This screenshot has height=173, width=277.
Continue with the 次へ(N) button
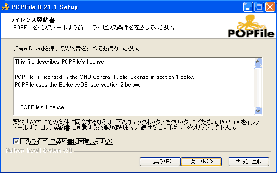201,162
